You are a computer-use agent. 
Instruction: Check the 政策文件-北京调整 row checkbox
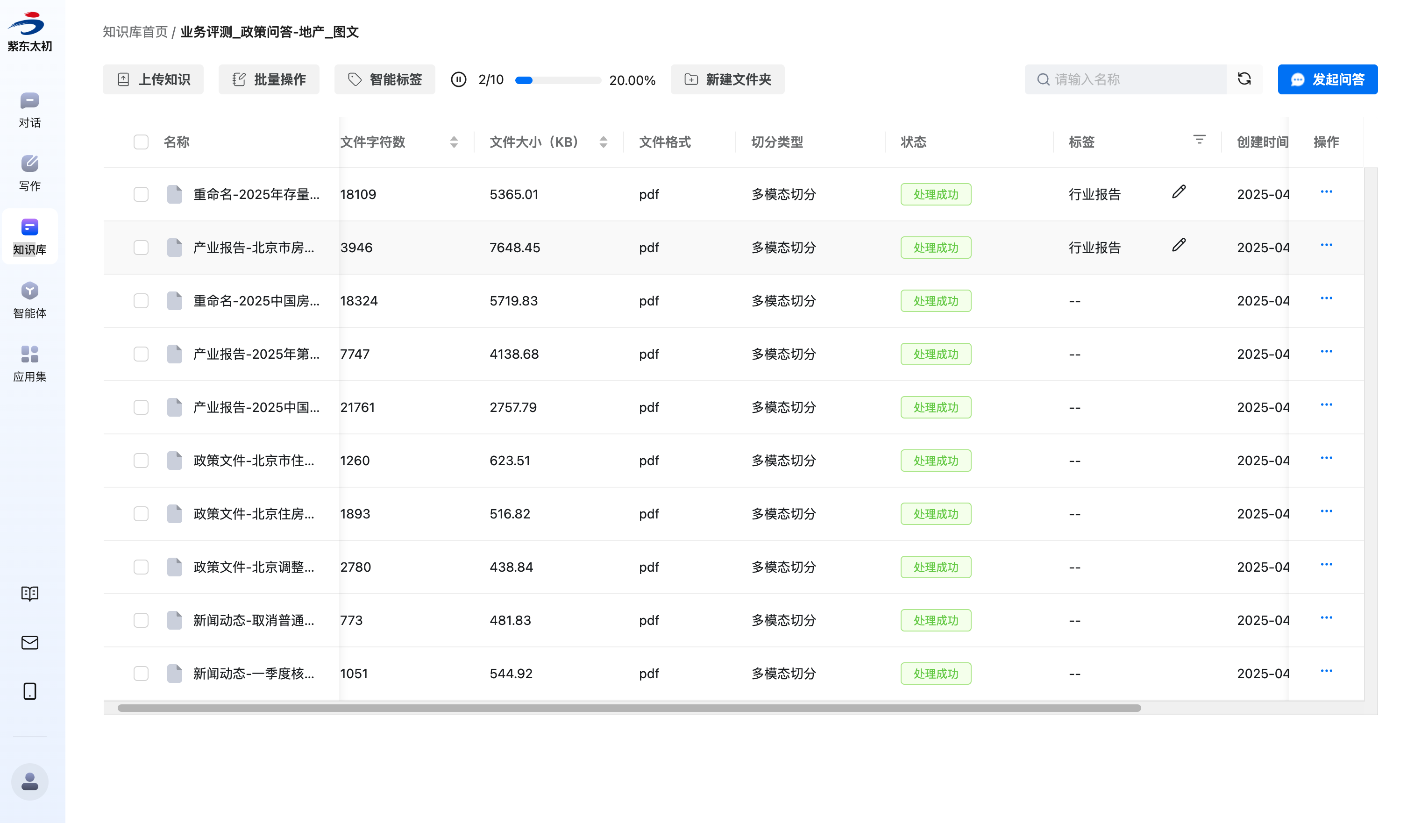[x=141, y=567]
